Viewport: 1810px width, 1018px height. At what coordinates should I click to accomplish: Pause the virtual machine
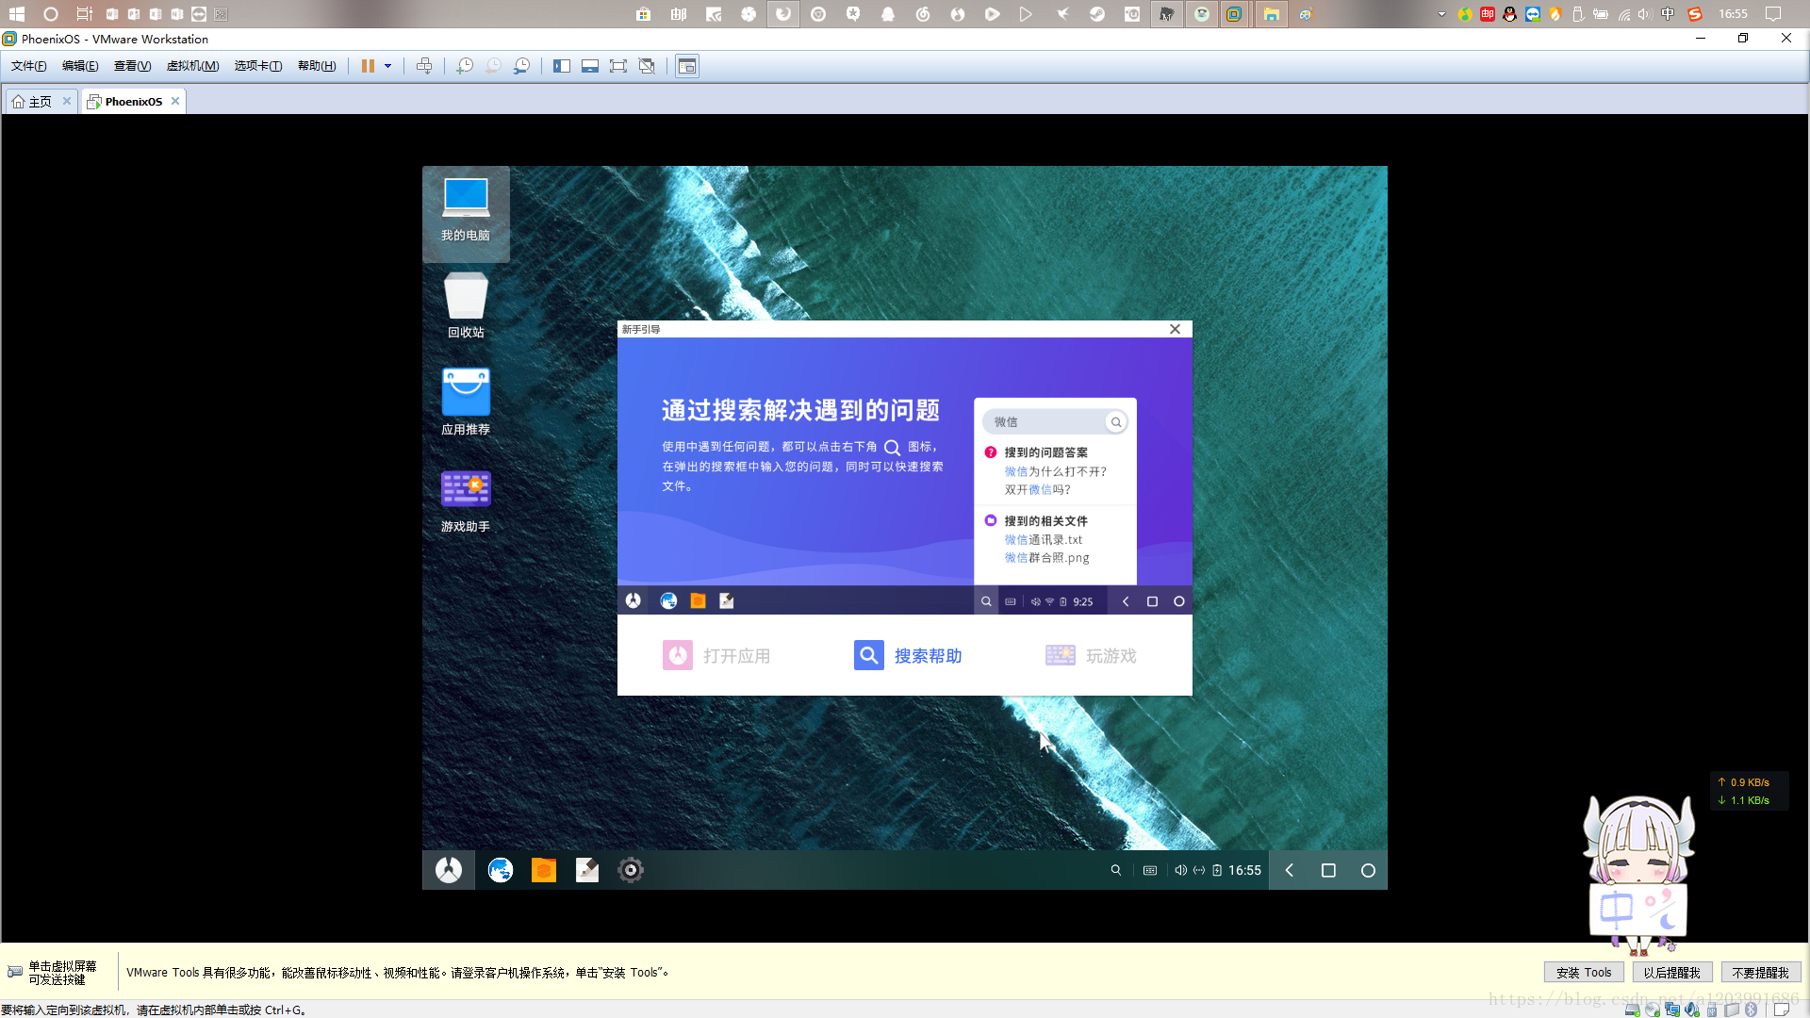368,66
